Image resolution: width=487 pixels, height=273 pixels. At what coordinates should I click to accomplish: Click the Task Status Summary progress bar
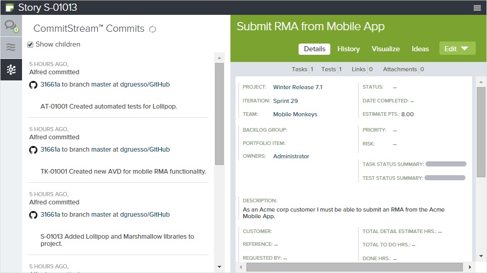[x=446, y=164]
